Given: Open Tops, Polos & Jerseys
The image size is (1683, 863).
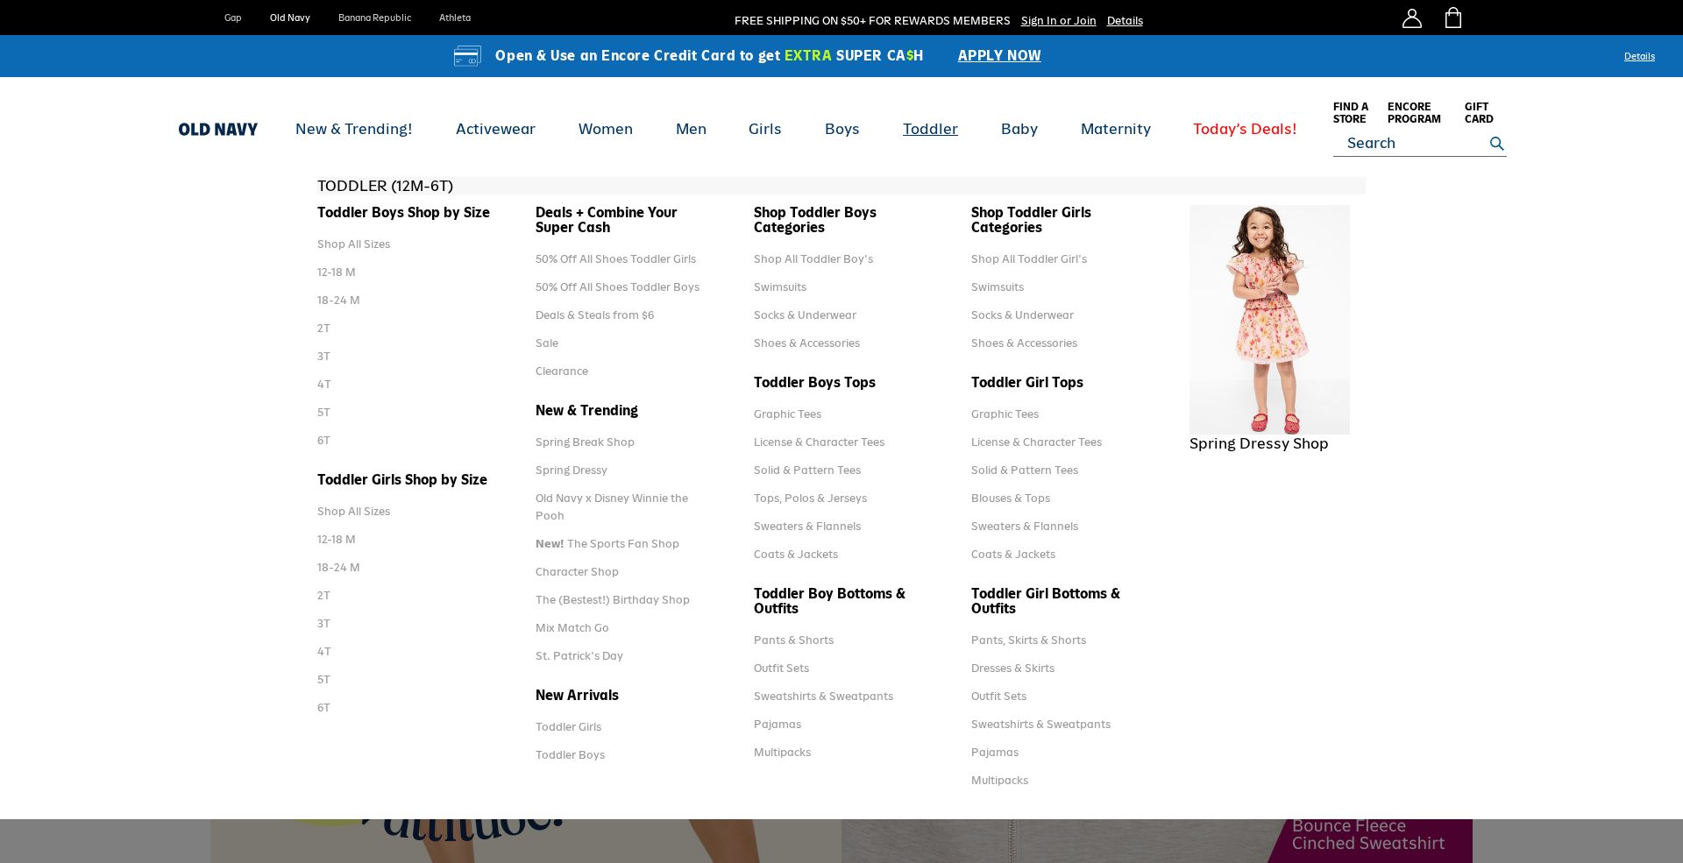Looking at the screenshot, I should click(x=810, y=498).
